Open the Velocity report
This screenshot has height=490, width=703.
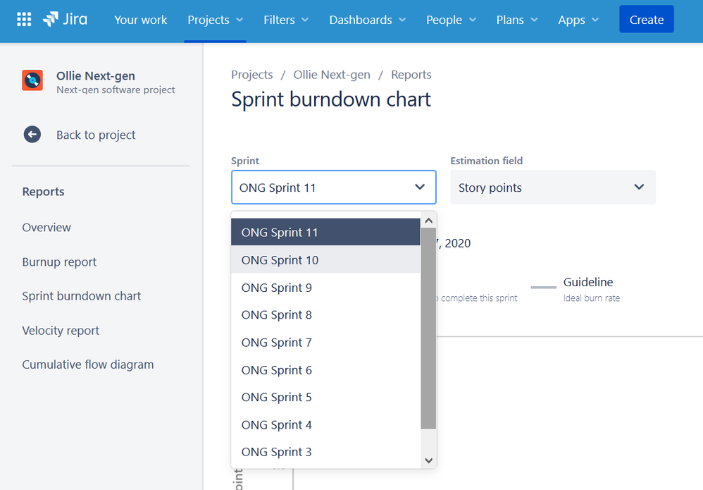61,331
